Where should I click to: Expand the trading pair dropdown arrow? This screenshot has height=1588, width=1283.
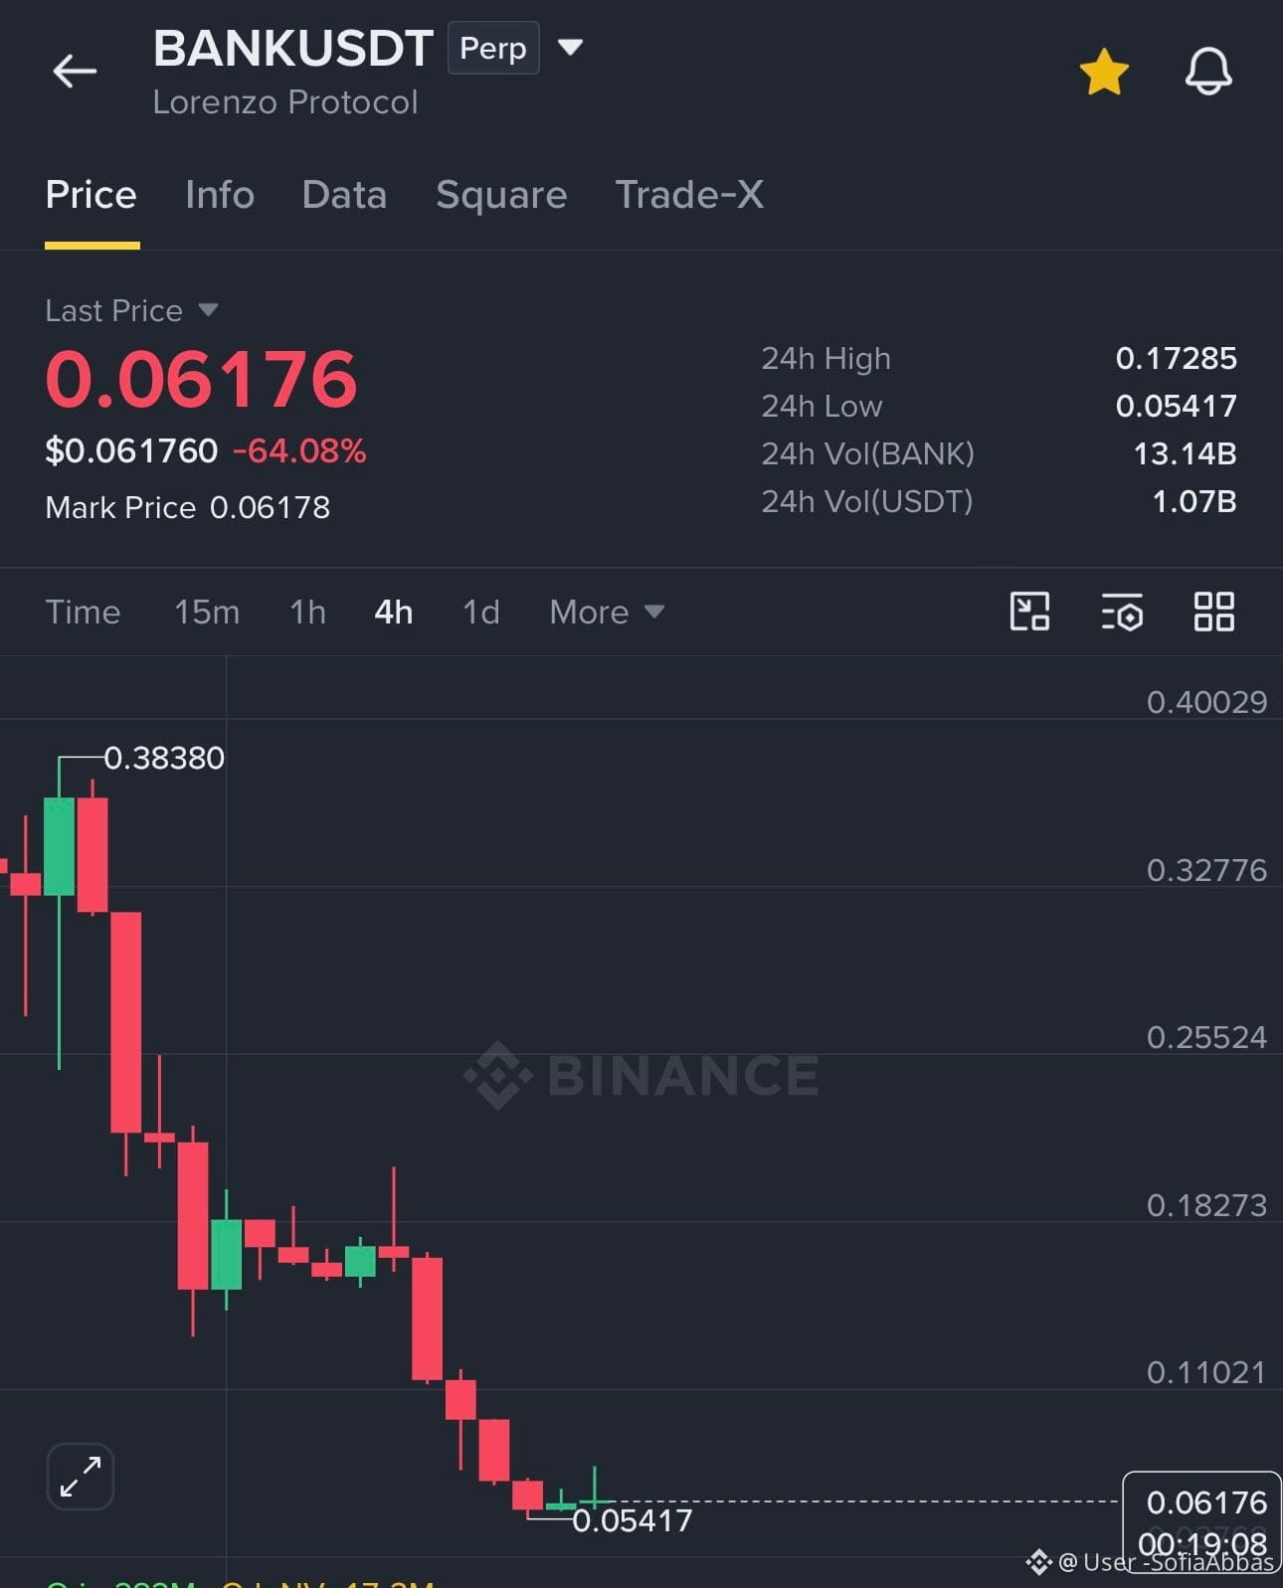tap(570, 47)
